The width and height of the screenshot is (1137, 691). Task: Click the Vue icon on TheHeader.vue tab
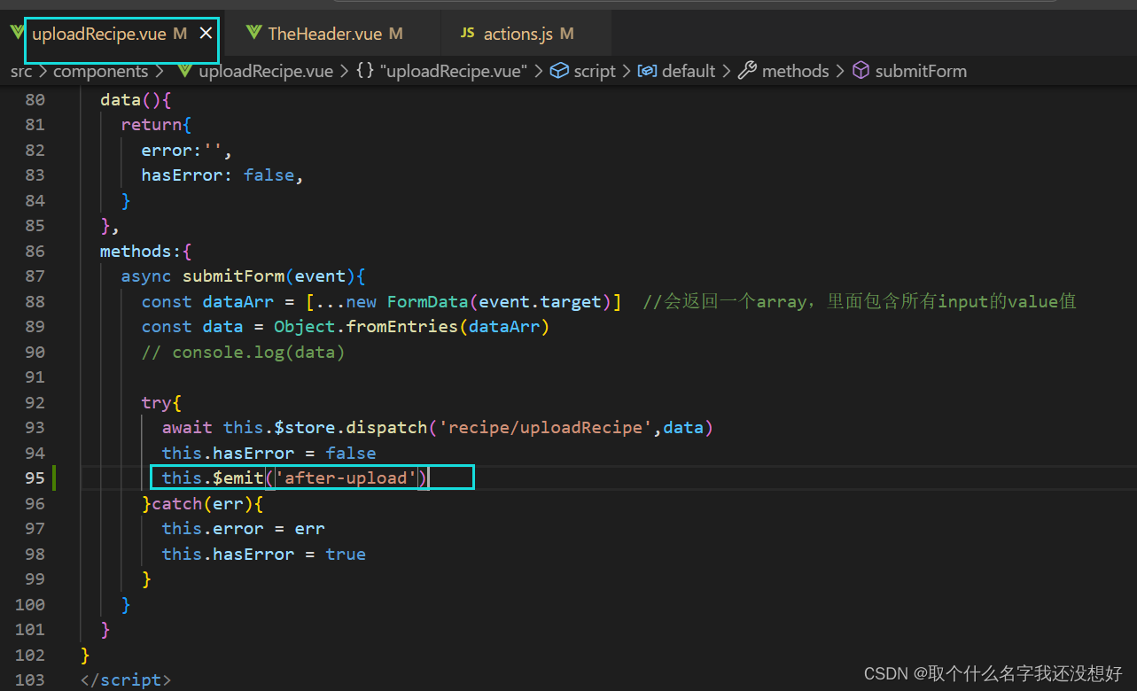click(254, 34)
